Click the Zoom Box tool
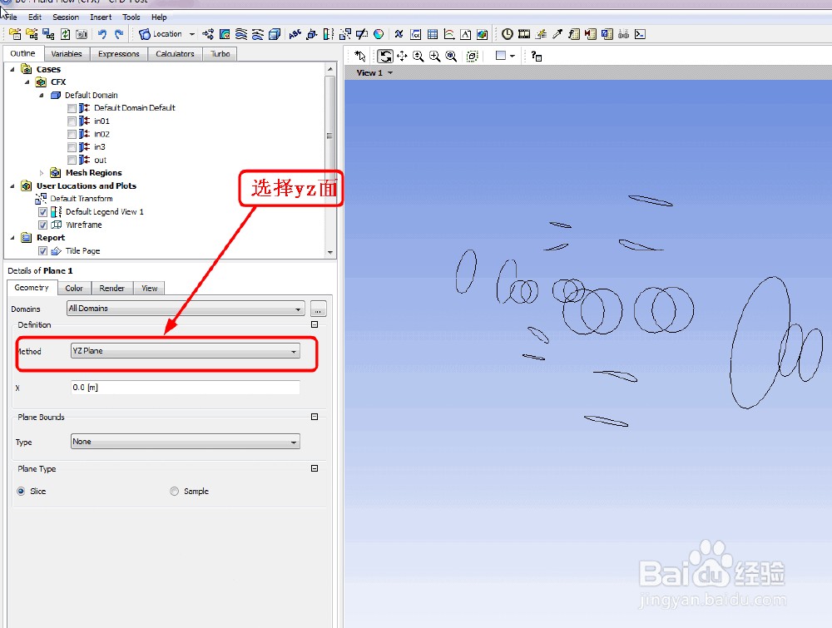832x628 pixels. [x=434, y=57]
